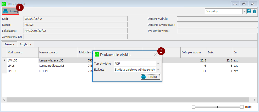This screenshot has height=112, width=259.
Task: Maximize the window using the title bar button
Action: pyautogui.click(x=244, y=4)
